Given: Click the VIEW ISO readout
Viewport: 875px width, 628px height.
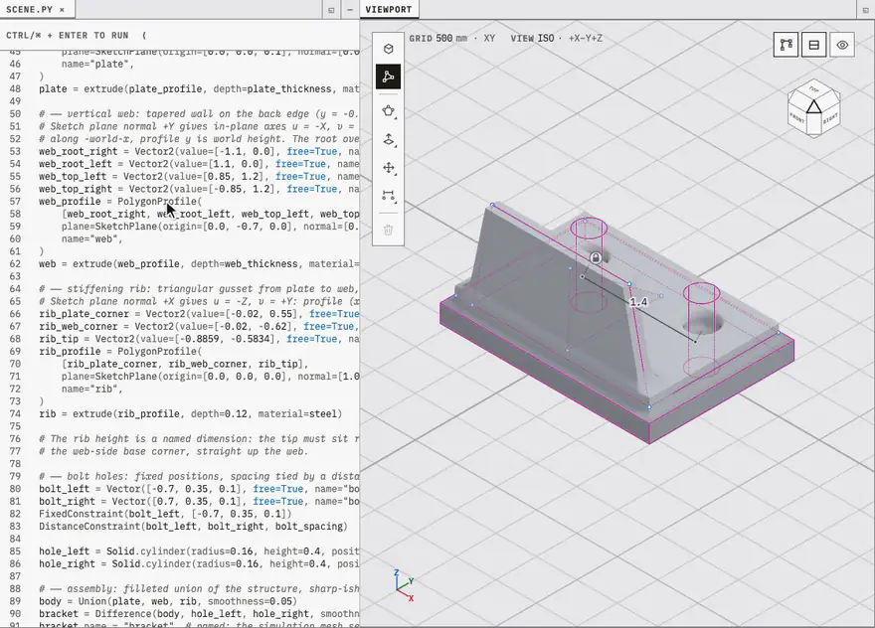Looking at the screenshot, I should 532,39.
